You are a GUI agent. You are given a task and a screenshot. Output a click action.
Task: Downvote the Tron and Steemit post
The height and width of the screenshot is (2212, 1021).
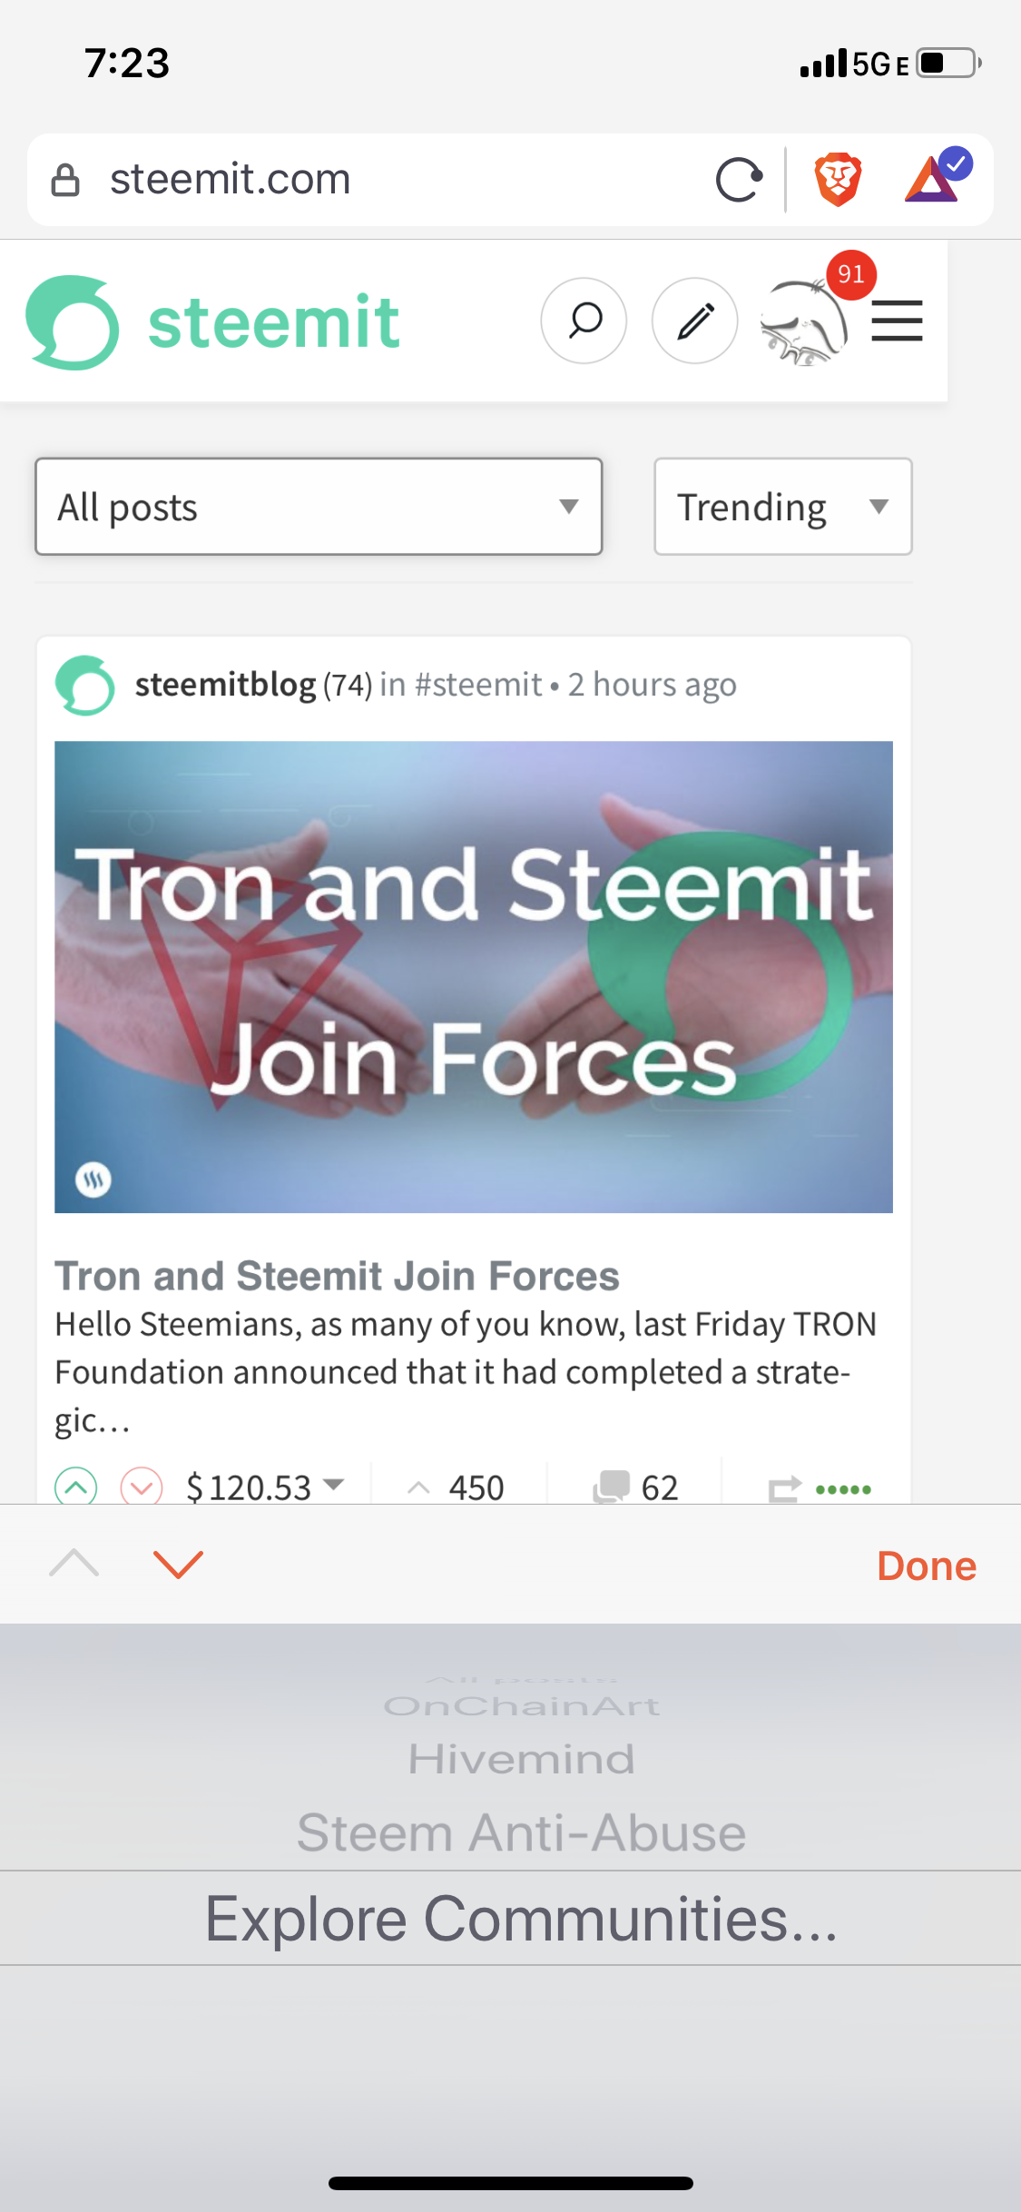(x=142, y=1486)
